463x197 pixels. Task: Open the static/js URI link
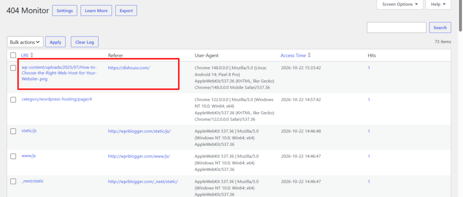(x=29, y=131)
